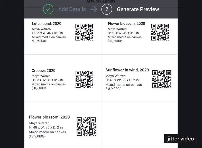Select the Creeper, 2020 title
202x148 pixels.
[43, 71]
